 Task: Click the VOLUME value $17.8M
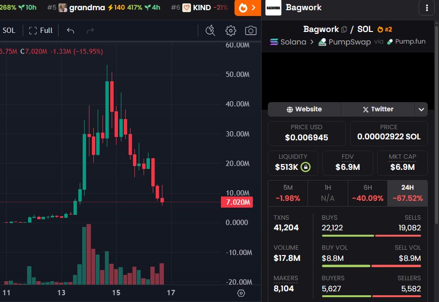coord(287,258)
